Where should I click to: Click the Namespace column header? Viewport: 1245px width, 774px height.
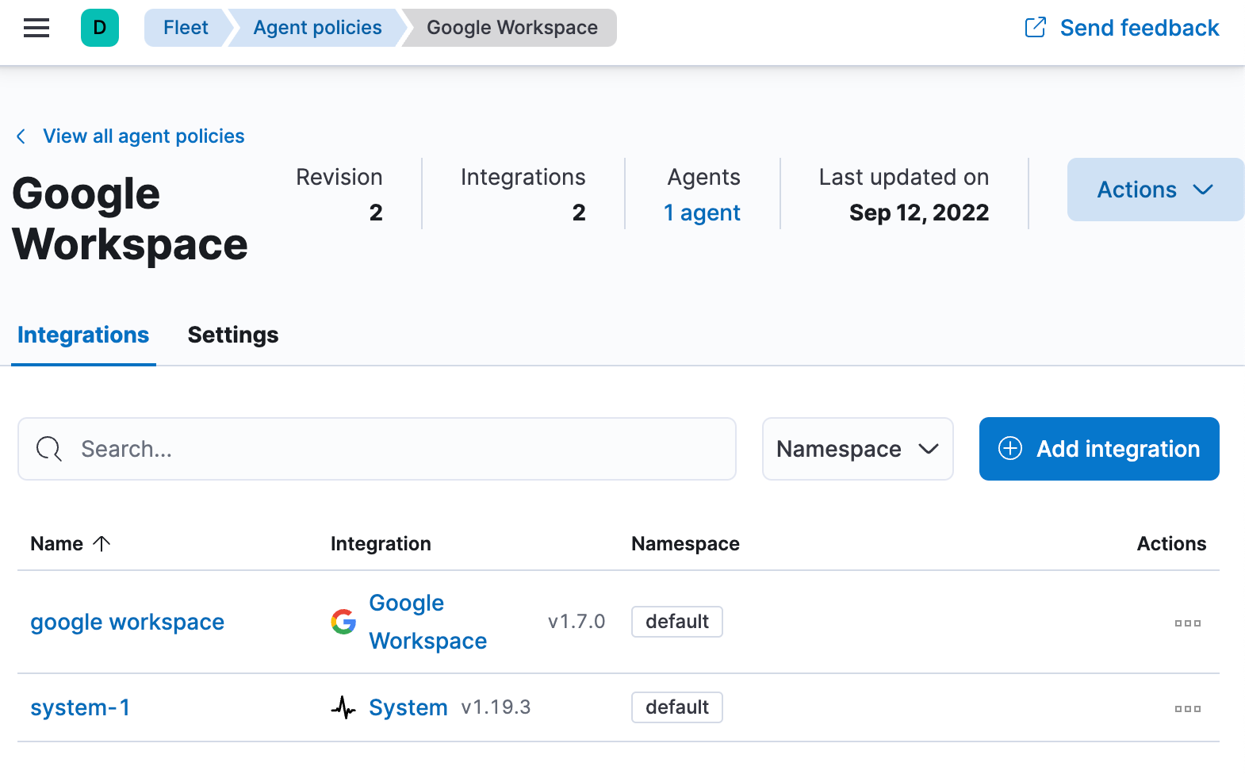pyautogui.click(x=685, y=543)
